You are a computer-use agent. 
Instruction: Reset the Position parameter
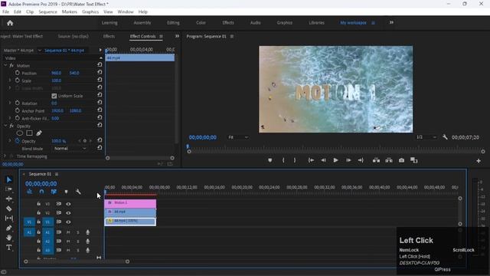tap(100, 72)
